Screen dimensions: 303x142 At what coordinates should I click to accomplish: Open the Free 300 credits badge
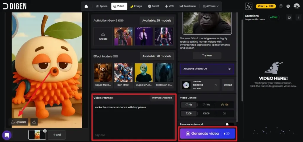[x=266, y=6]
